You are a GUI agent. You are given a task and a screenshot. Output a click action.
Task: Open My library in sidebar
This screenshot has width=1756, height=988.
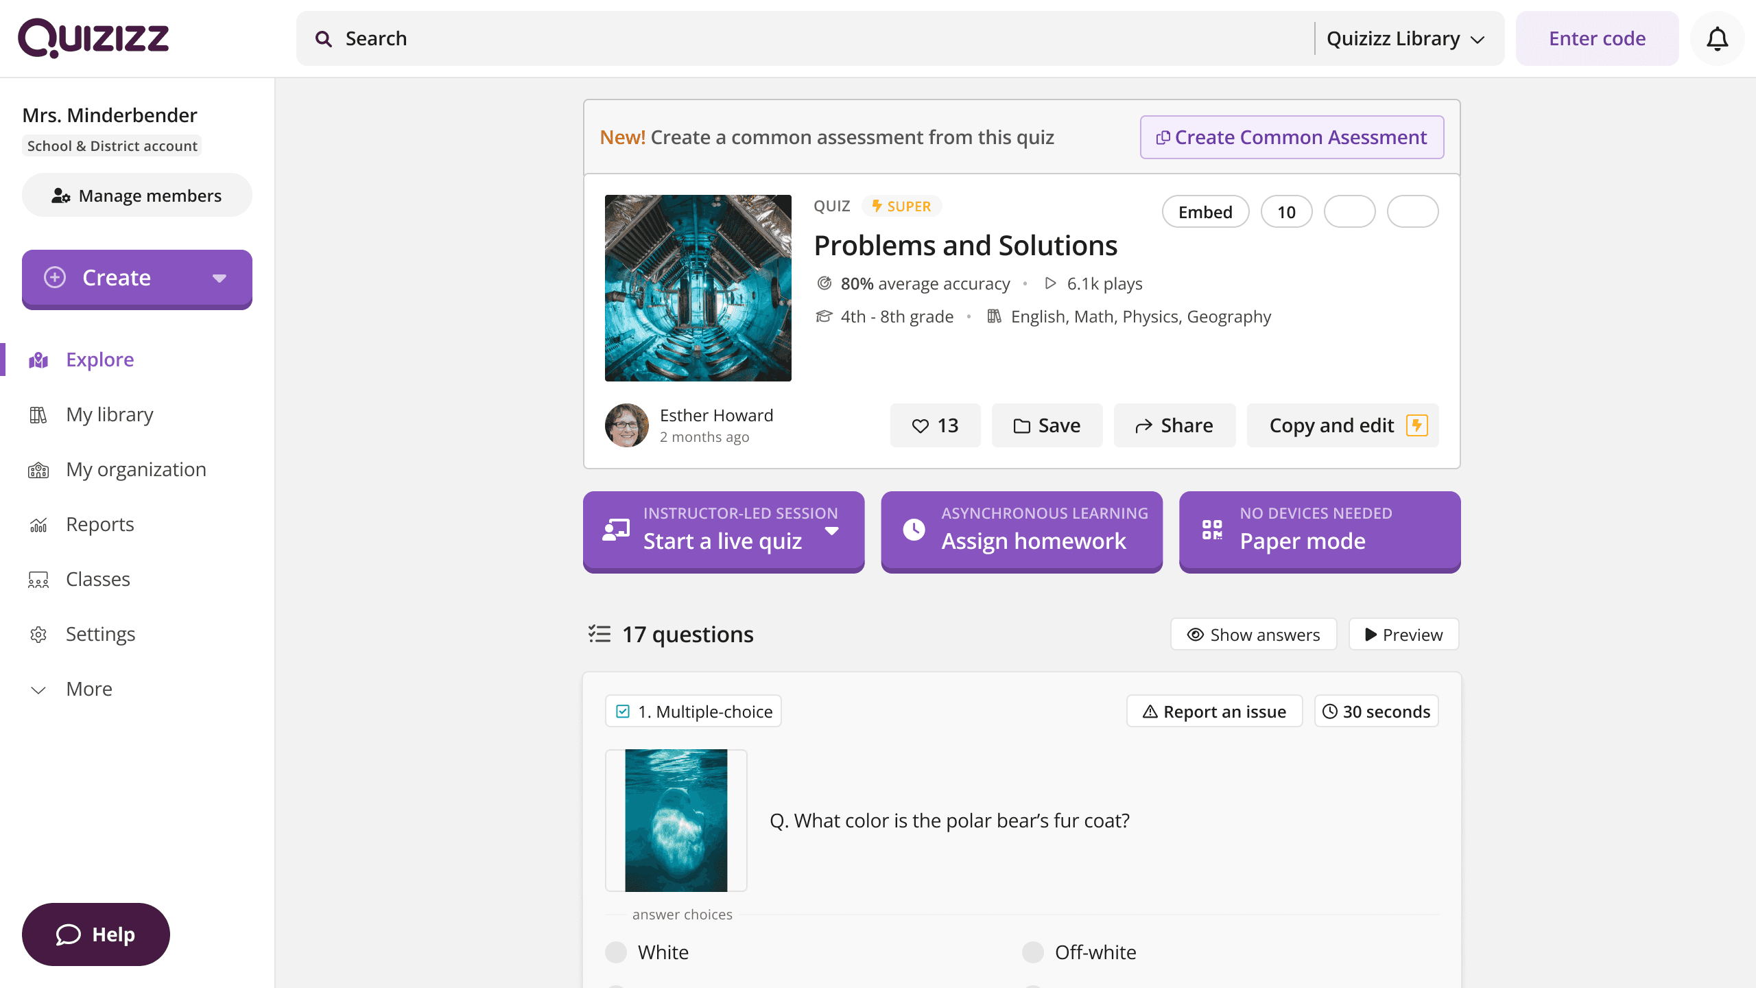click(x=110, y=414)
